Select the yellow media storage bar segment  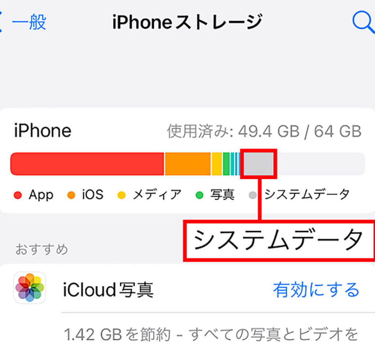coord(217,164)
